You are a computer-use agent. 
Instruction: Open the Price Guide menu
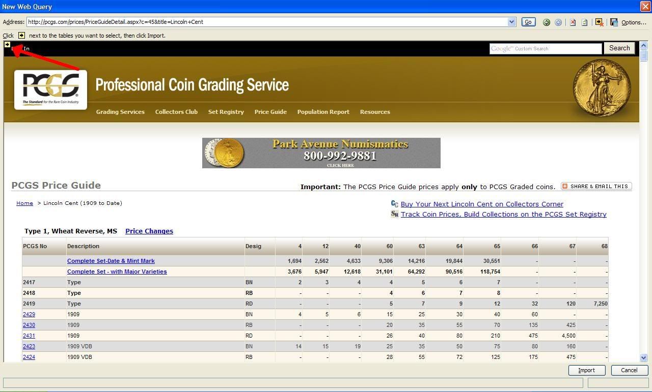270,112
